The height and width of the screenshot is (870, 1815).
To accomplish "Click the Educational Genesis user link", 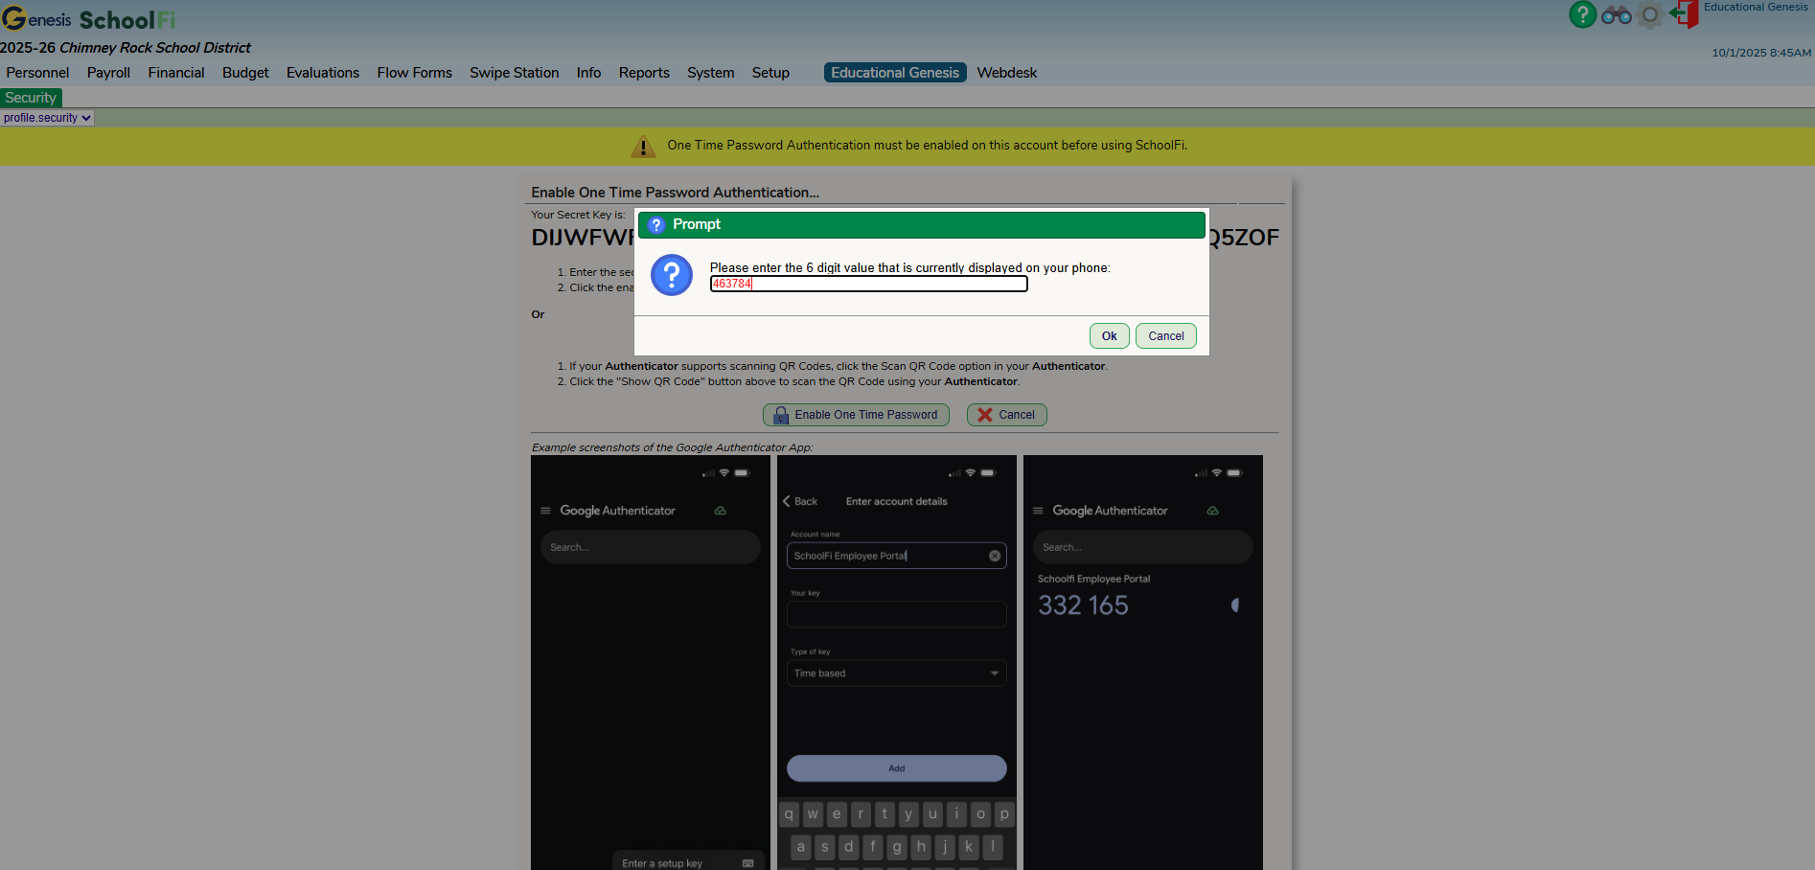I will (x=1755, y=7).
